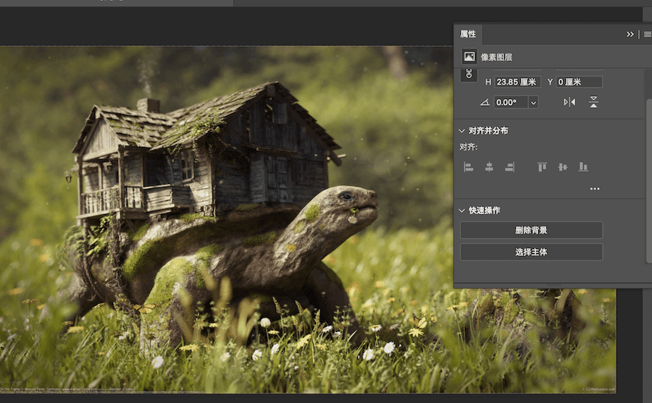Align top edges

pos(542,167)
